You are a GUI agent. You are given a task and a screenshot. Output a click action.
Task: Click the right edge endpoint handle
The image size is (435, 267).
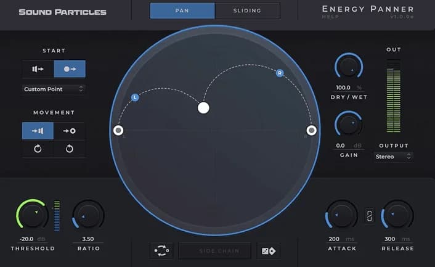point(311,130)
